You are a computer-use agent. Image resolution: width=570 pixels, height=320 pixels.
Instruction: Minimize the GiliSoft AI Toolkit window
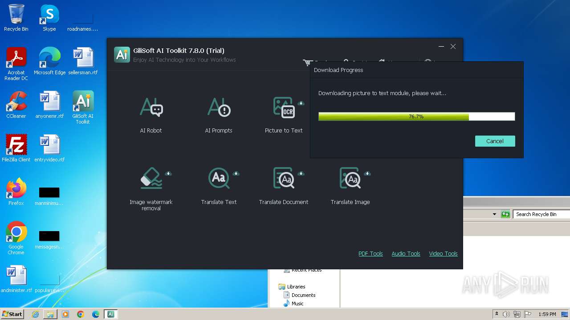441,47
